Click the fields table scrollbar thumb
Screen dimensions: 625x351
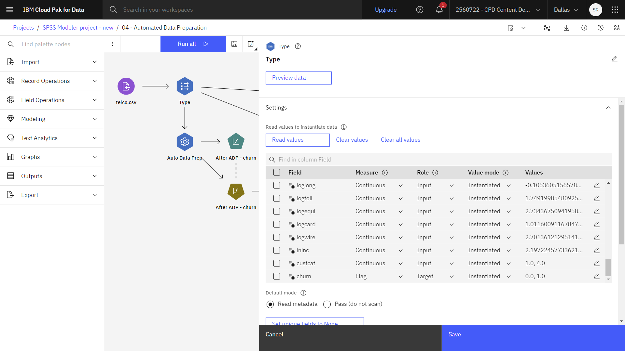tap(608, 267)
